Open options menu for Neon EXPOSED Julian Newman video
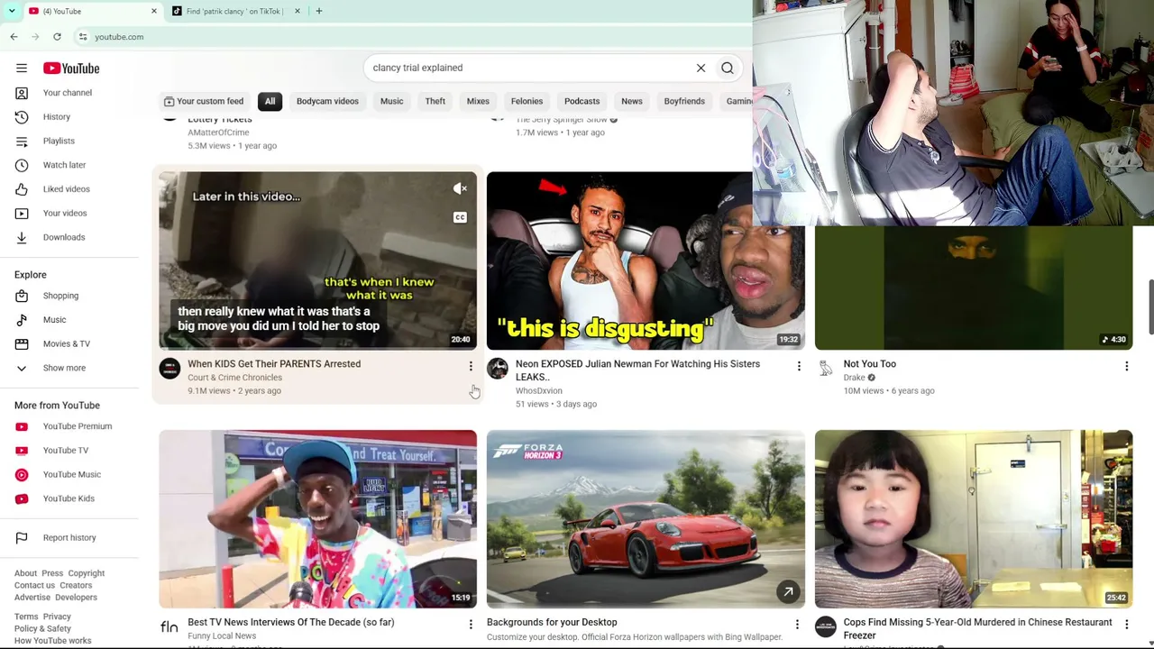The height and width of the screenshot is (649, 1154). pos(799,366)
